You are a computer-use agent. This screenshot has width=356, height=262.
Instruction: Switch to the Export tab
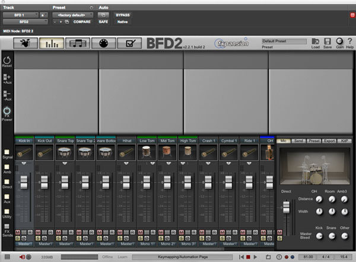329,141
